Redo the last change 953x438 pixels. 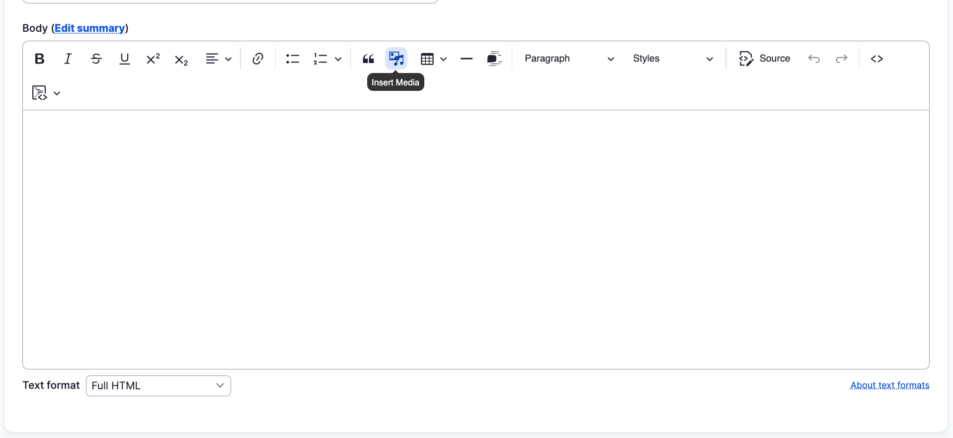[x=842, y=59]
